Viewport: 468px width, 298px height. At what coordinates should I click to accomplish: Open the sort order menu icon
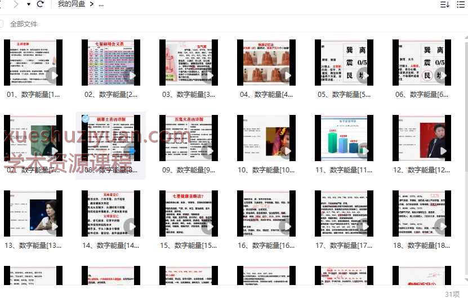(x=444, y=5)
